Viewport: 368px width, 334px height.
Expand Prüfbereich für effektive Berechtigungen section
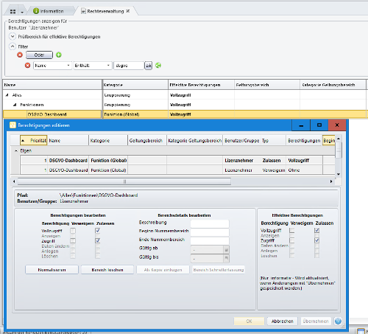[13, 36]
